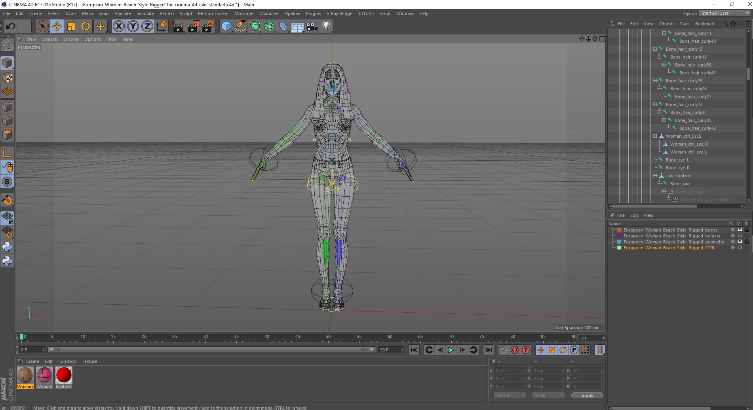Viewport: 753px width, 410px height.
Task: Click green color swatch of Rigged_CTRL layer
Action: click(x=619, y=248)
